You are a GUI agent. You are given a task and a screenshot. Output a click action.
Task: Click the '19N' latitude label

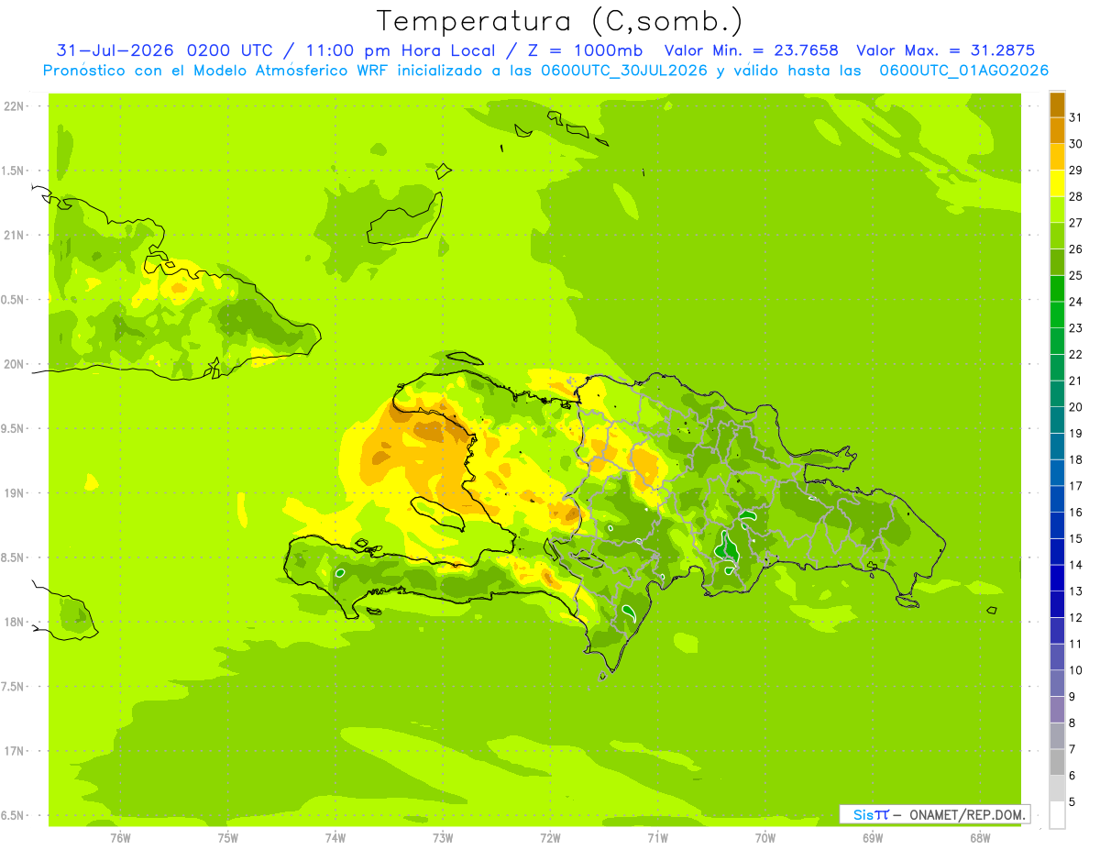(x=16, y=492)
